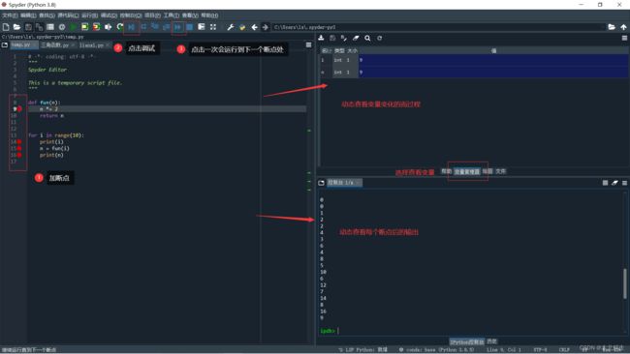The height and width of the screenshot is (354, 630).
Task: Maximize the current pane icon
Action: tap(202, 27)
